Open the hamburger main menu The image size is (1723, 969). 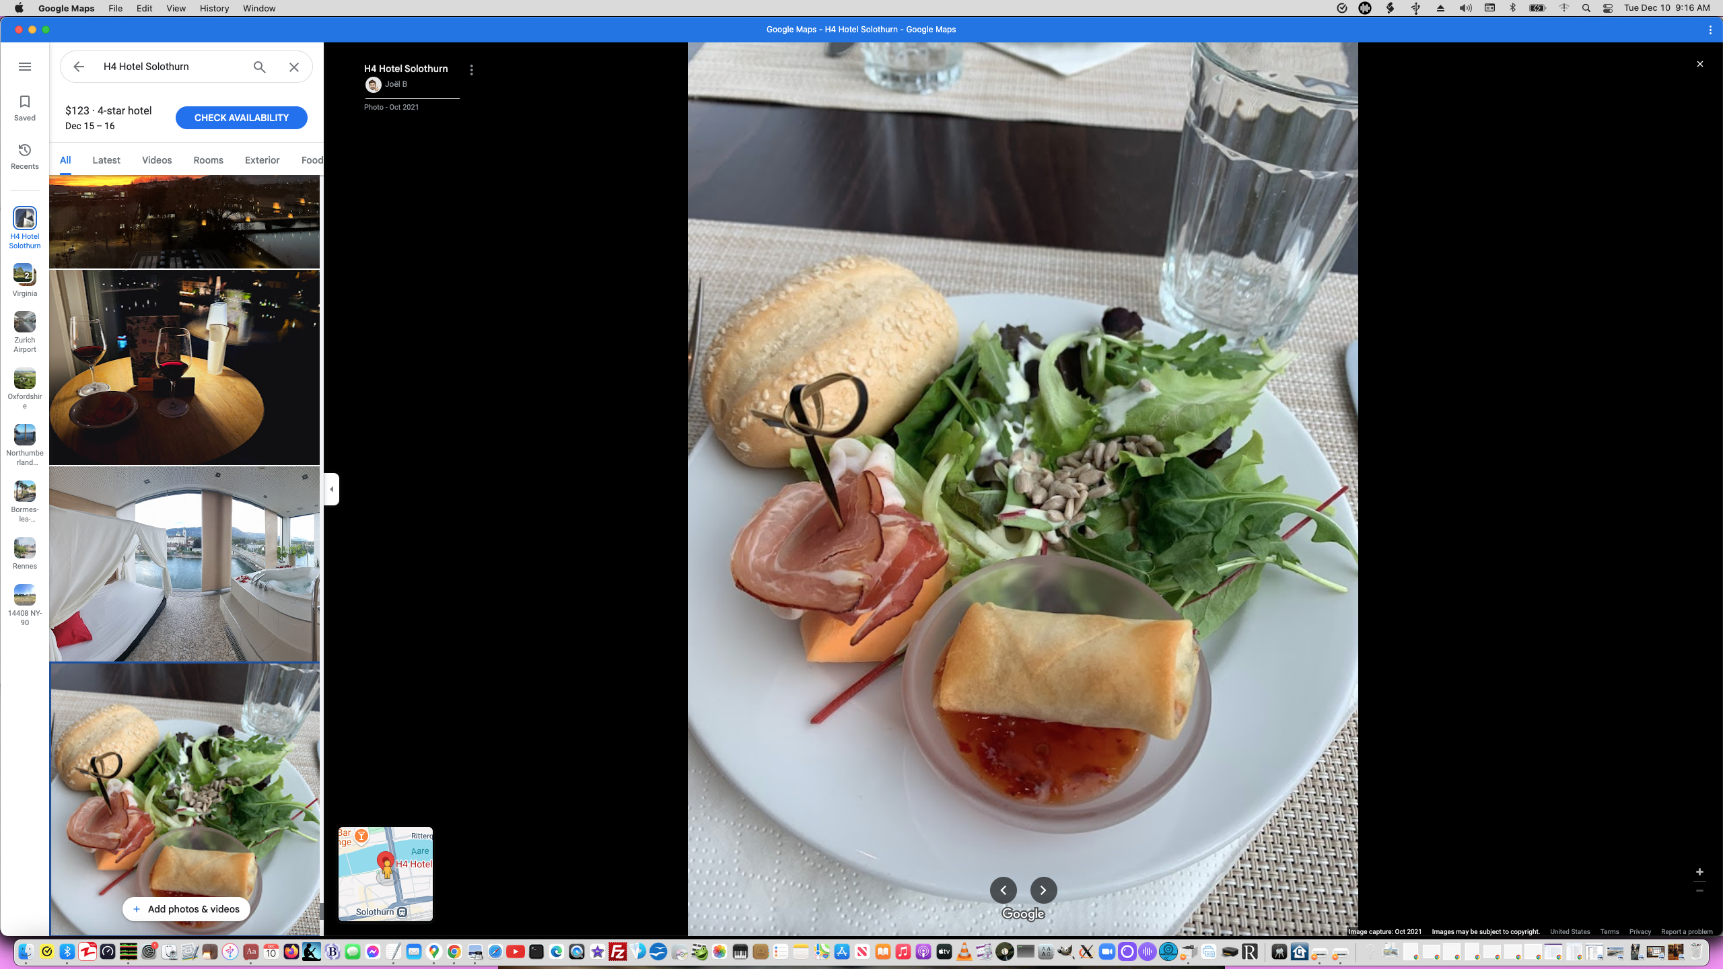click(25, 67)
